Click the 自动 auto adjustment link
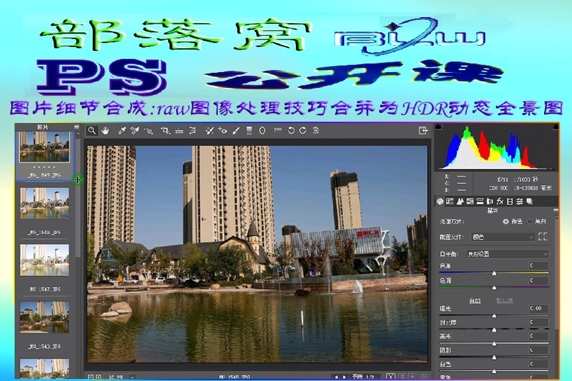572x381 pixels. pyautogui.click(x=475, y=301)
